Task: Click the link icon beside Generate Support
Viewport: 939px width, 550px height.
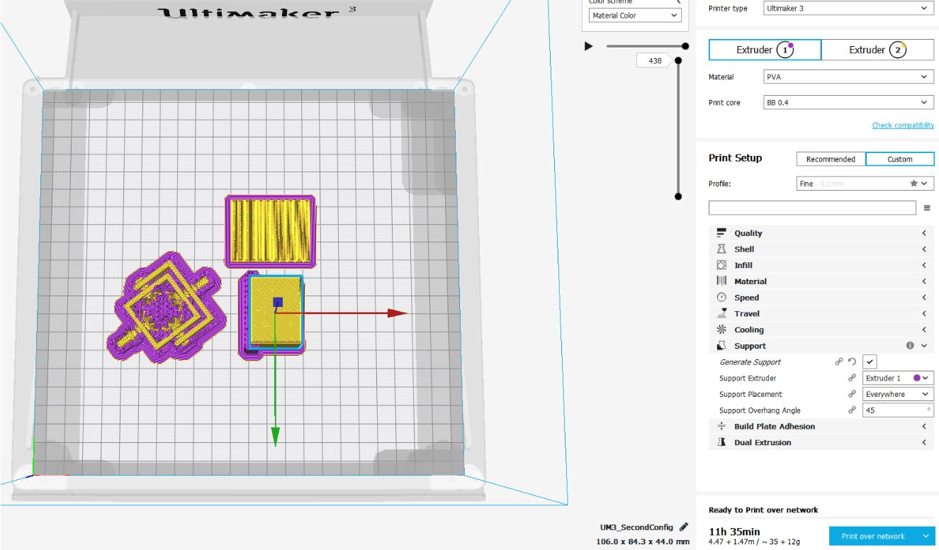Action: tap(839, 362)
